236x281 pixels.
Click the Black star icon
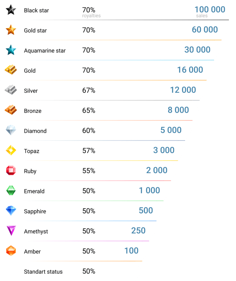tap(11, 10)
